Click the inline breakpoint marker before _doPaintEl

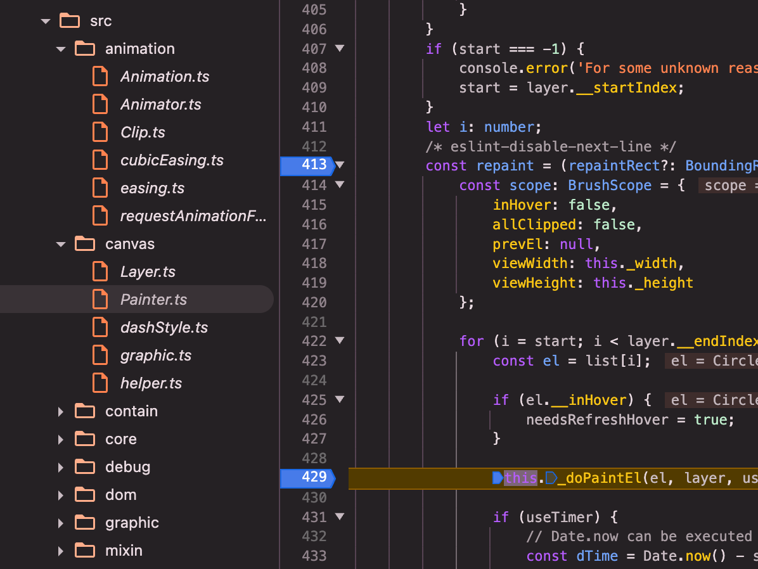tap(551, 478)
